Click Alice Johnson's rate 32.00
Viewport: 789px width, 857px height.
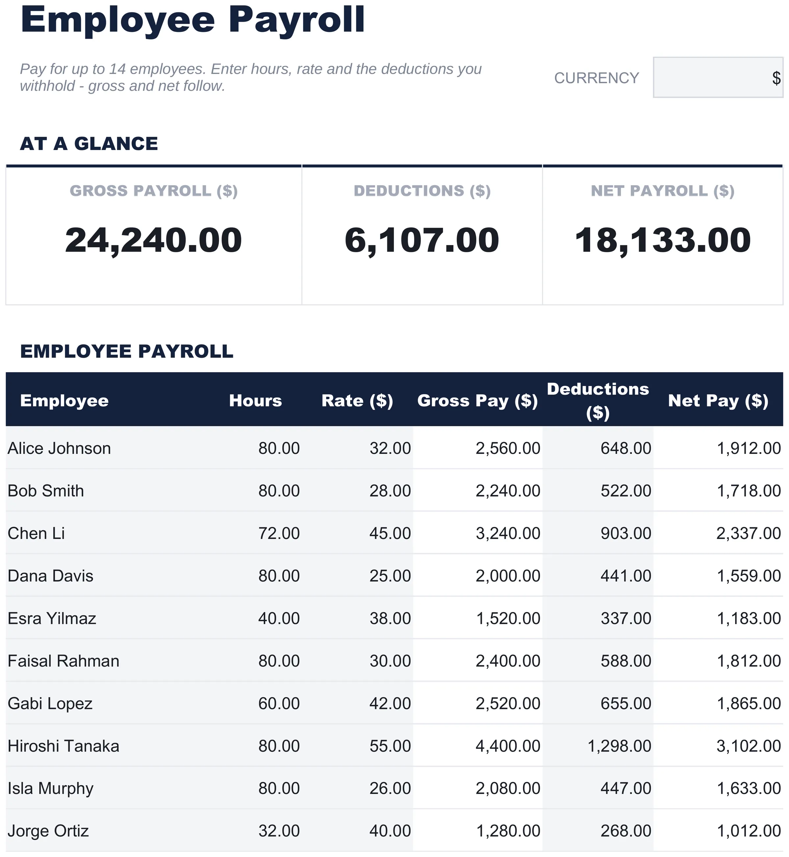[390, 448]
